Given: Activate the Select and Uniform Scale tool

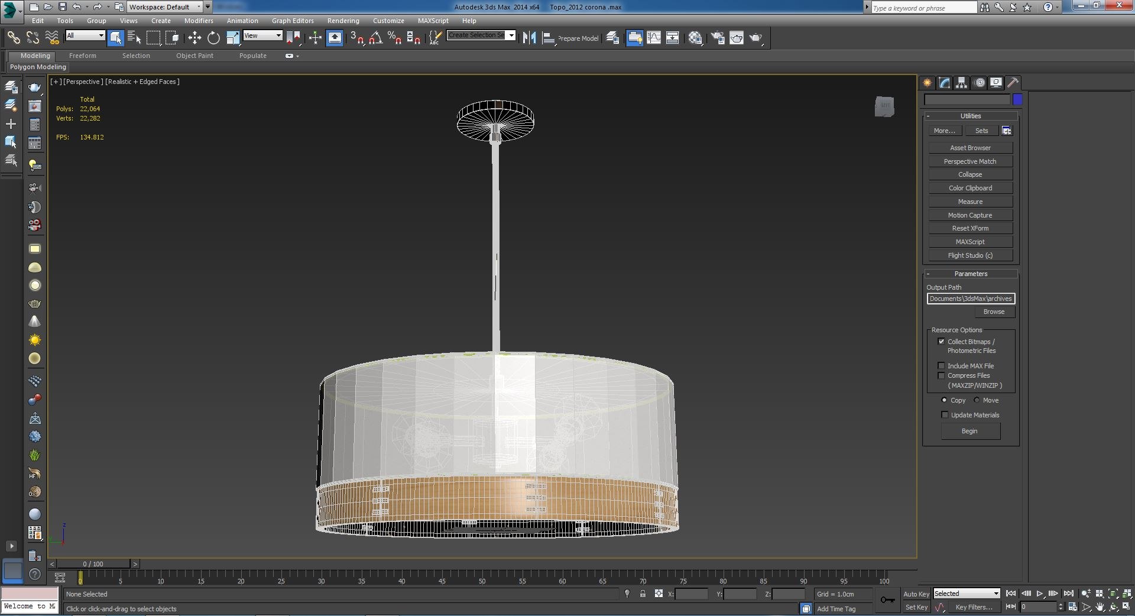Looking at the screenshot, I should (x=233, y=38).
